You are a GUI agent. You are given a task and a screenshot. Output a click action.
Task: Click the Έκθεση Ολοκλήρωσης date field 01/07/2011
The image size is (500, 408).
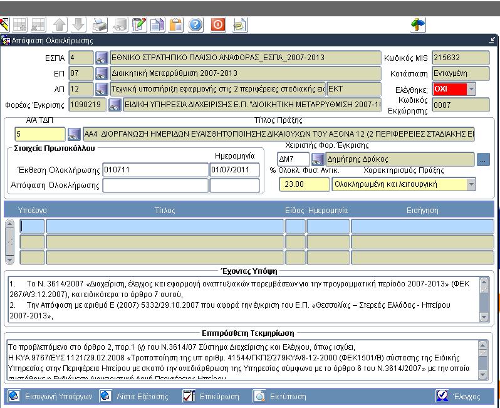234,170
